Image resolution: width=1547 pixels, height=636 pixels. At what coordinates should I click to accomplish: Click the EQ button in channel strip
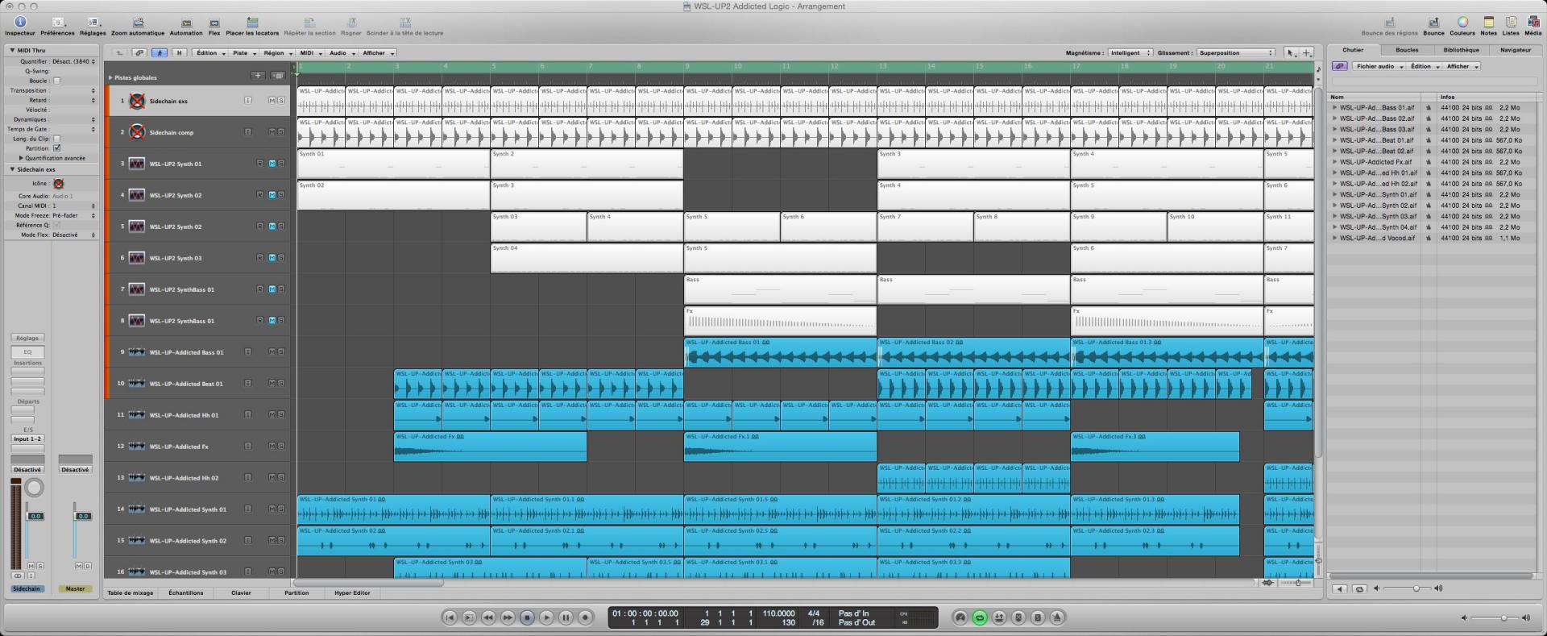27,351
